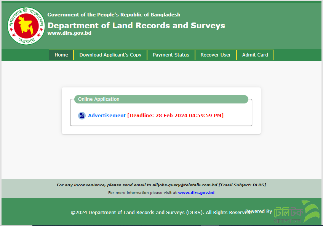Click the Email Subject: DLRS text
The image size is (323, 226).
pos(242,185)
